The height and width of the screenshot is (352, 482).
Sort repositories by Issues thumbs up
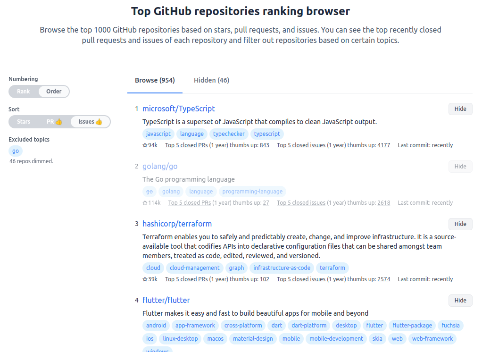90,121
